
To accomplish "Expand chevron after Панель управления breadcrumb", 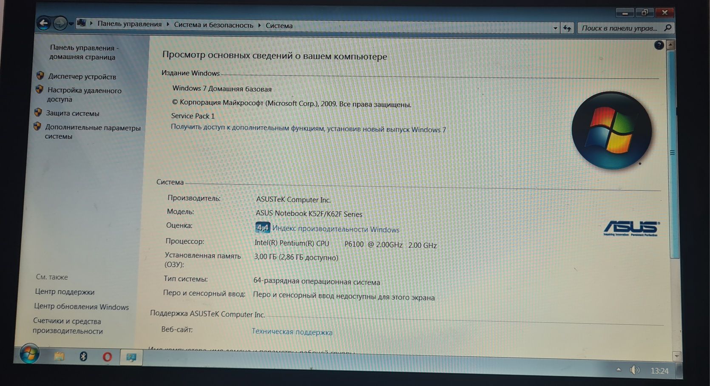I will pos(168,24).
